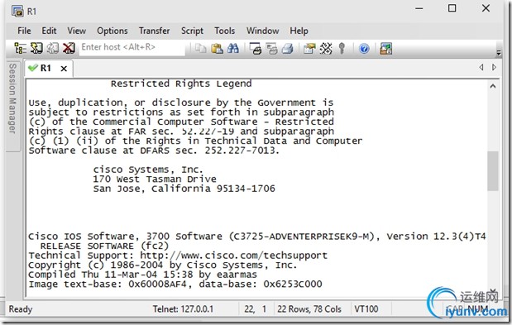Click the terminal scrollbar up arrow
Viewport: 512px width, 325px height.
(493, 87)
